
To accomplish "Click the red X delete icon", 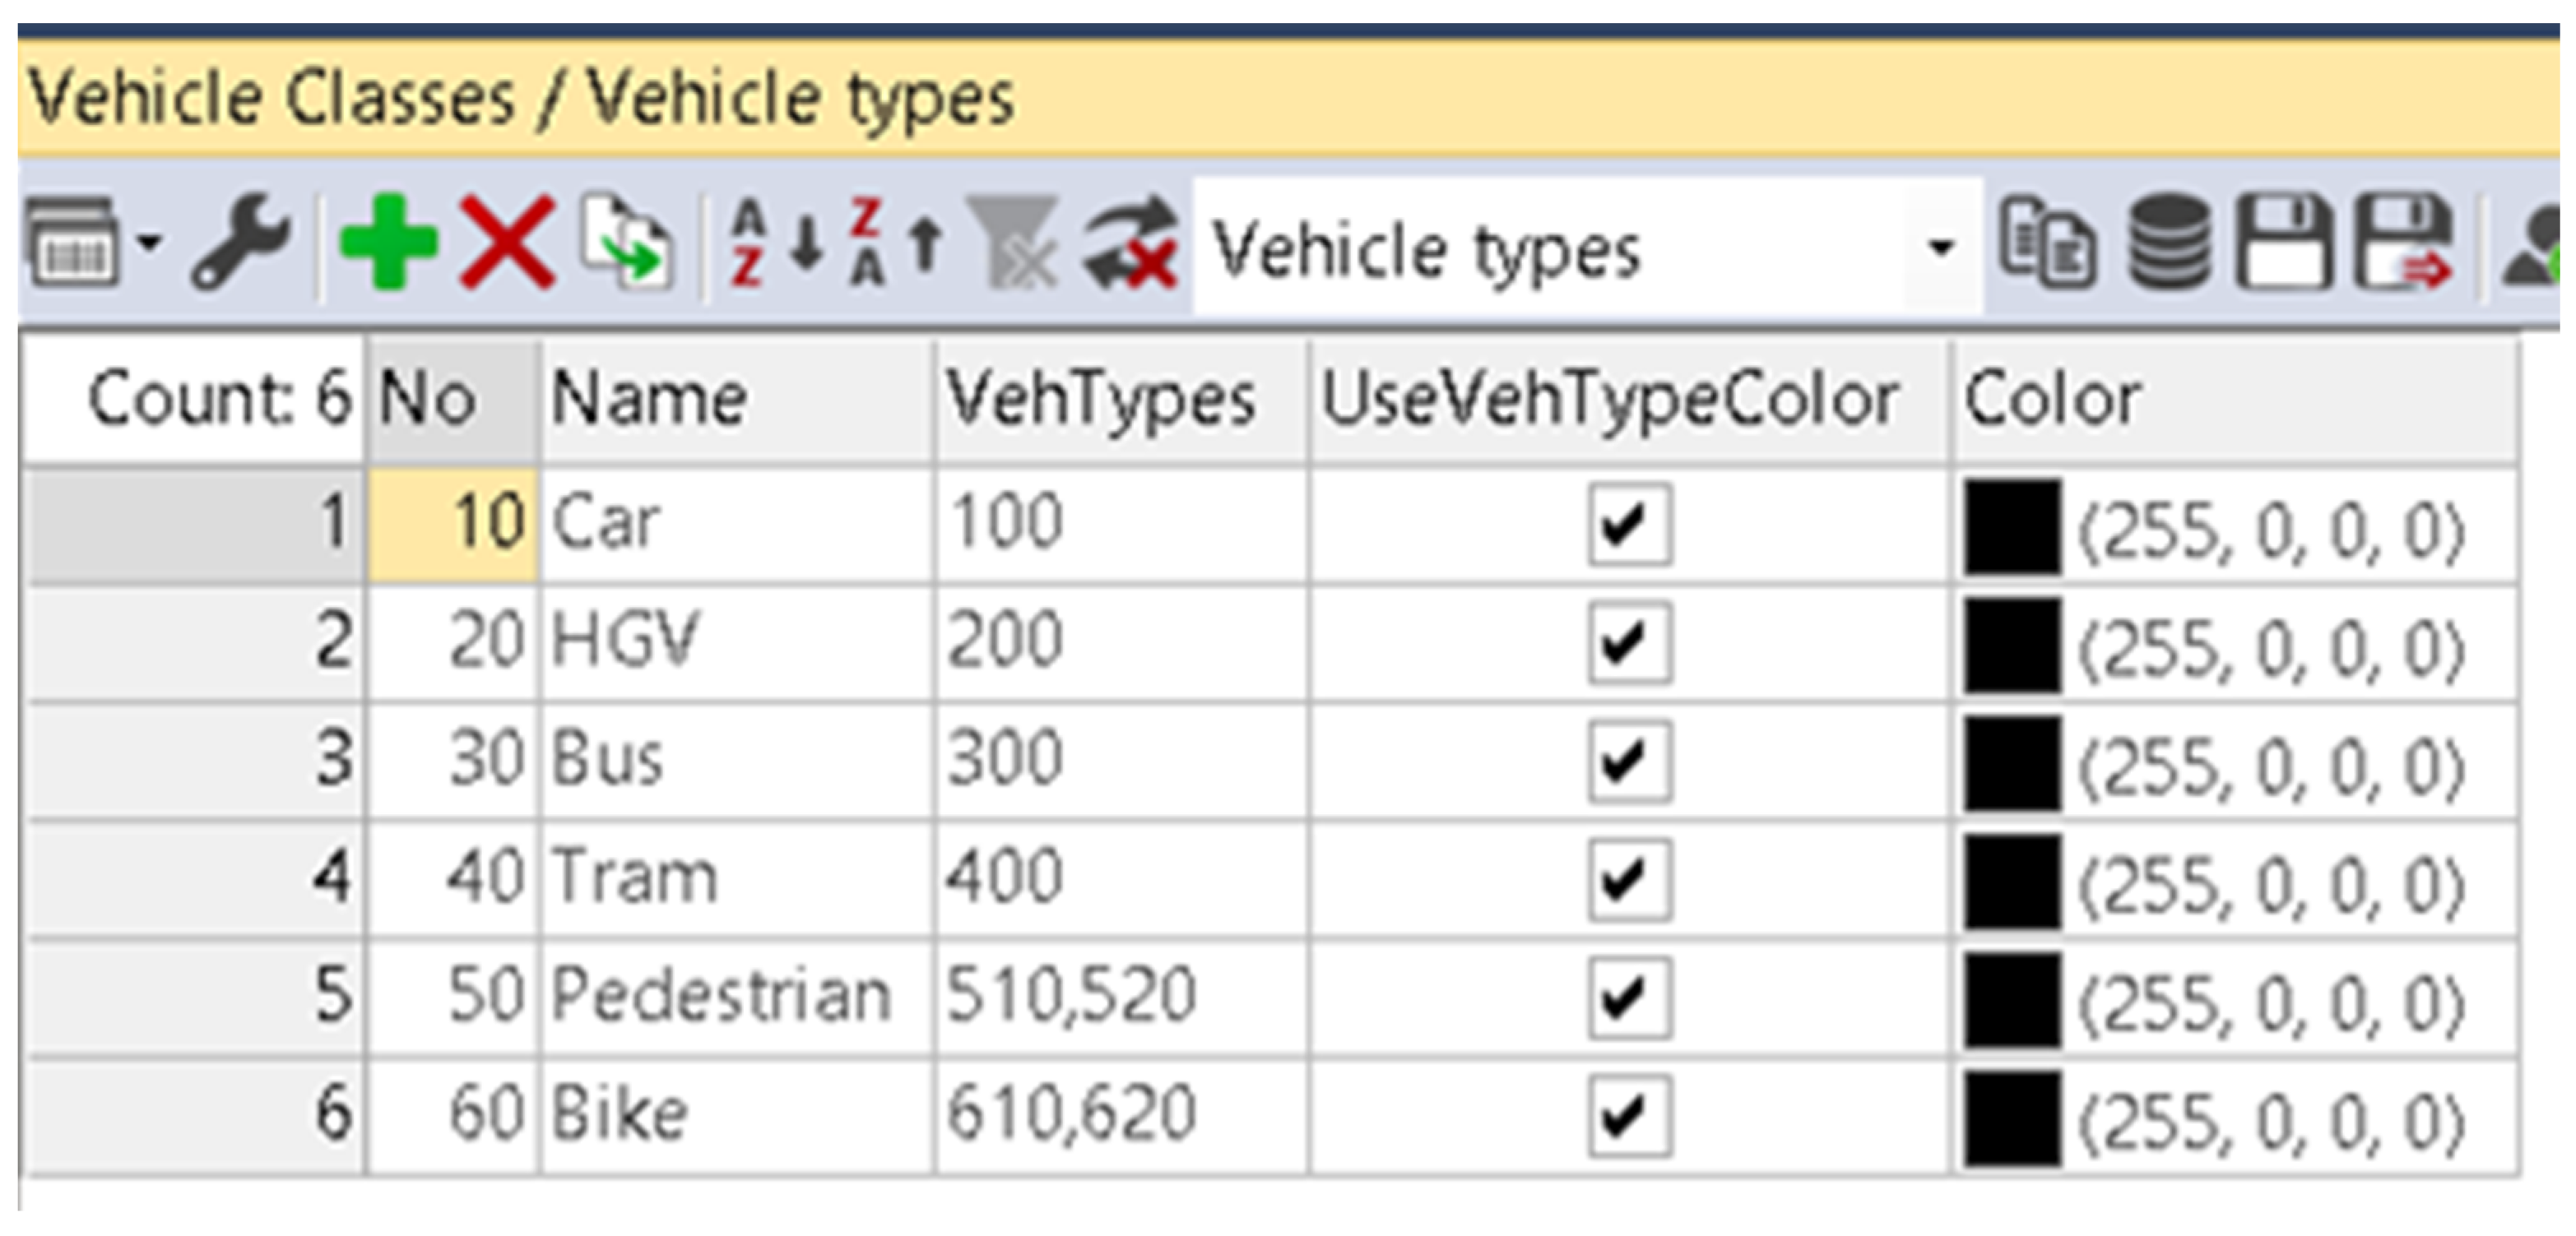I will tap(507, 243).
